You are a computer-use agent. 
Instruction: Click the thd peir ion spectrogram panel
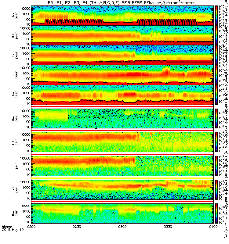[x=122, y=189]
